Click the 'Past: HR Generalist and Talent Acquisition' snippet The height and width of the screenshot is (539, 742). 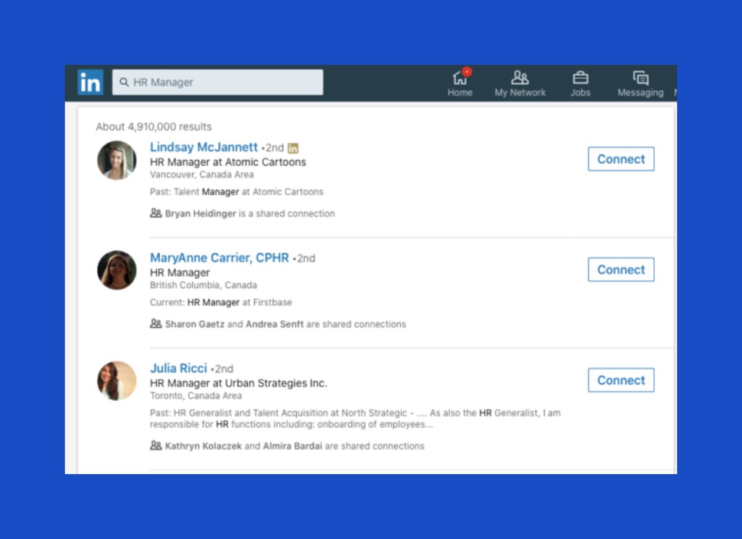point(356,418)
